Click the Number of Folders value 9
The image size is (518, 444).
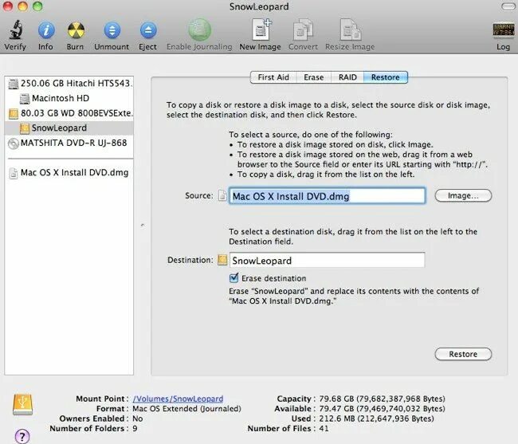pos(135,429)
